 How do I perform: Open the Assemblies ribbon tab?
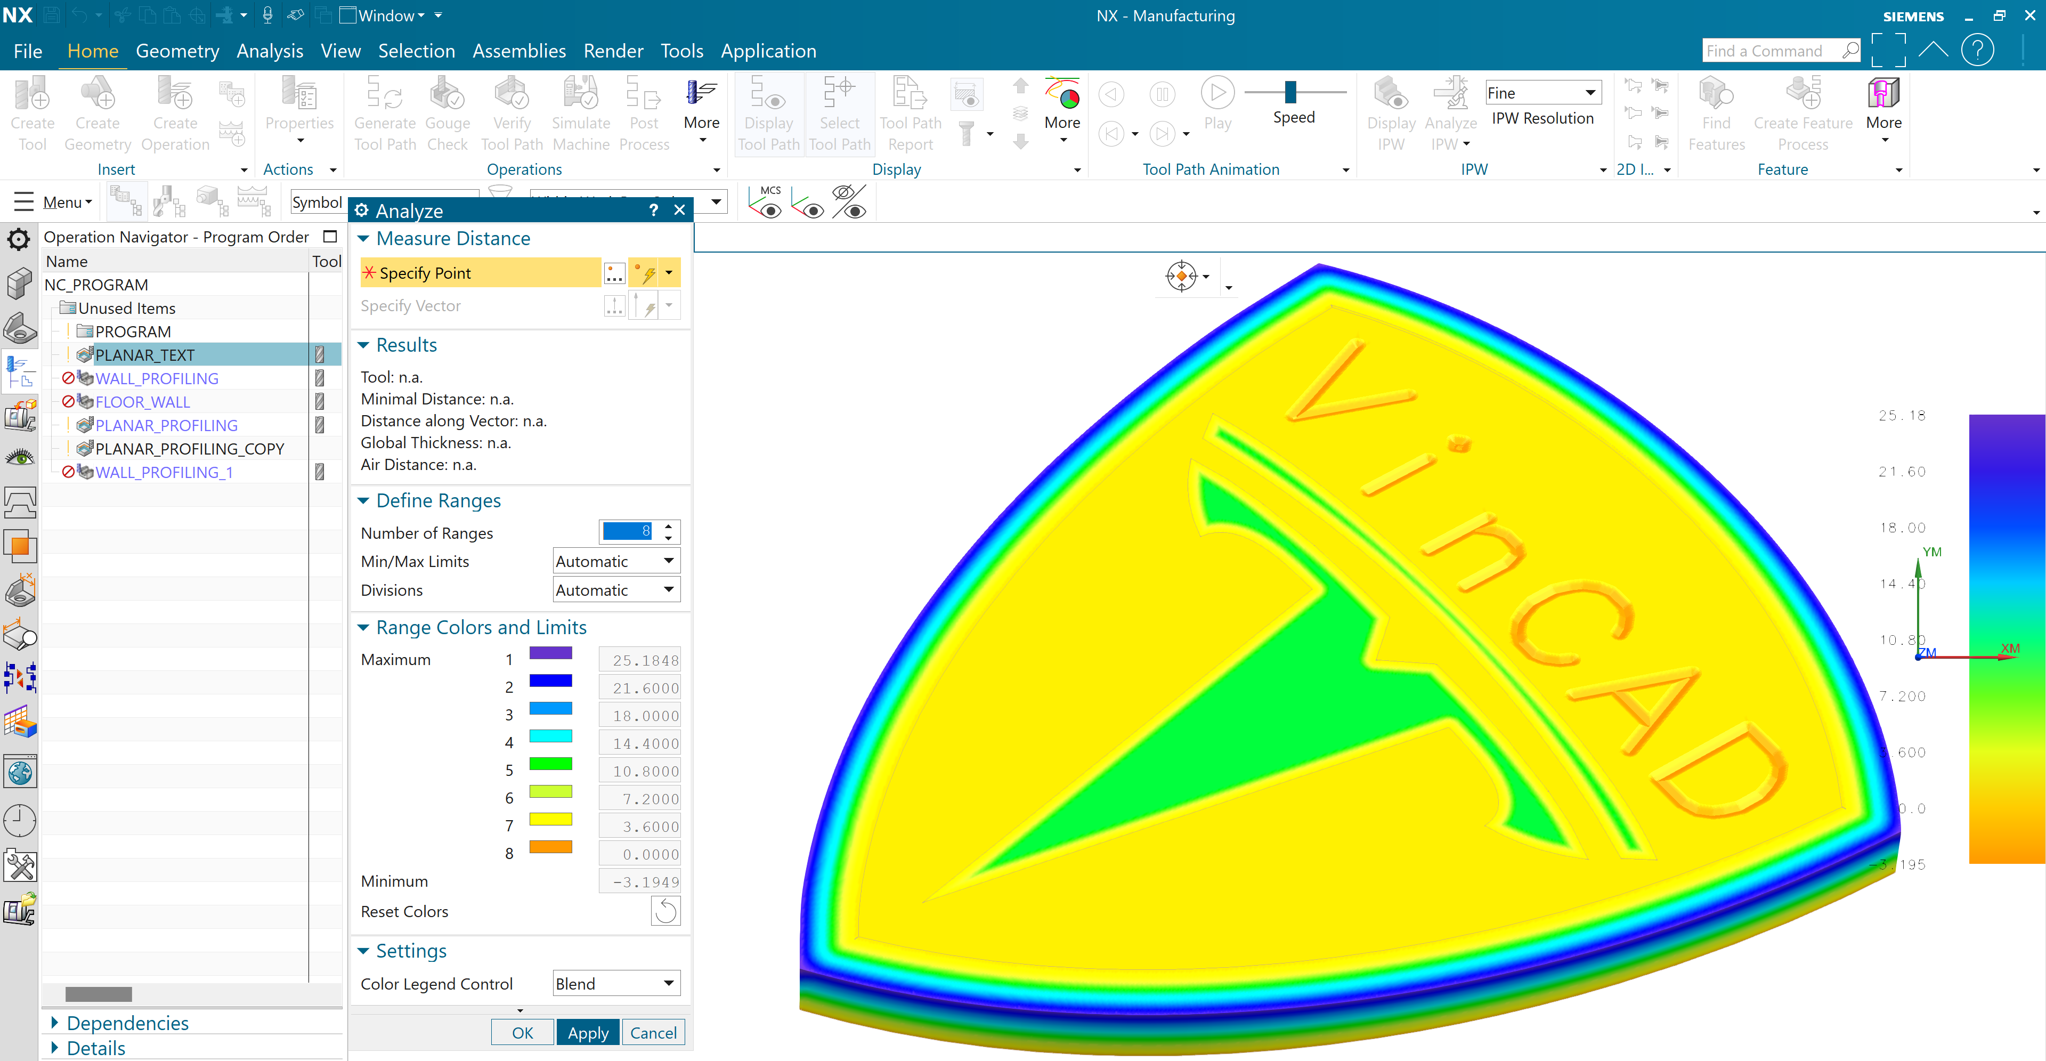518,51
